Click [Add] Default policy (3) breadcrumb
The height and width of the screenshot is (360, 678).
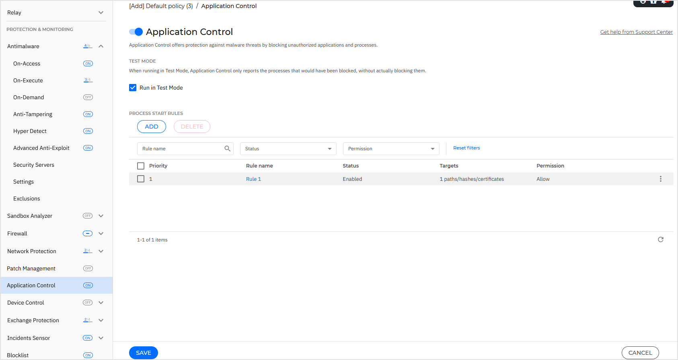point(161,6)
